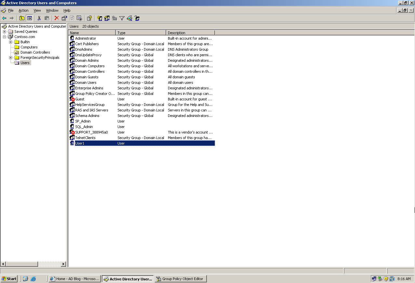Sort by the Name column header
Image resolution: width=415 pixels, height=283 pixels.
click(92, 33)
